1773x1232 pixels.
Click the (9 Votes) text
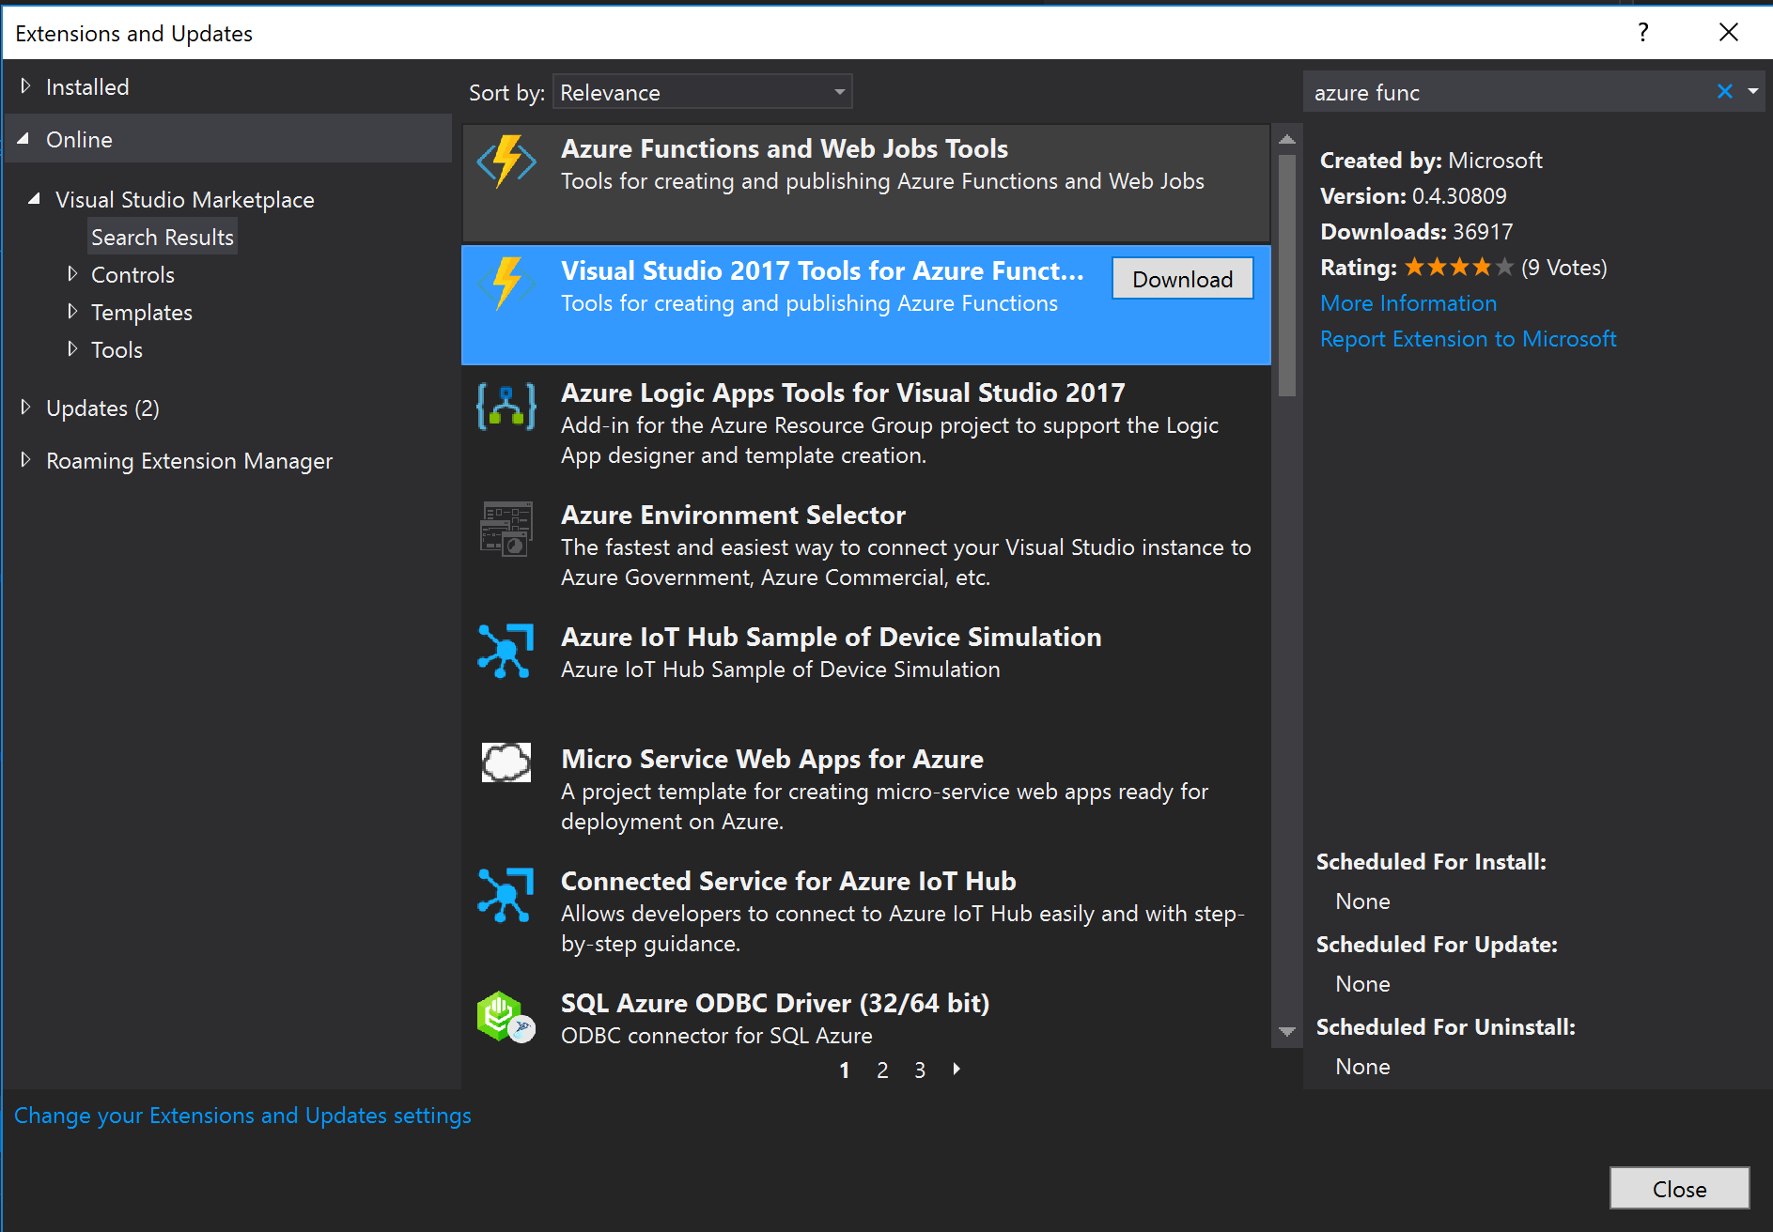tap(1564, 268)
